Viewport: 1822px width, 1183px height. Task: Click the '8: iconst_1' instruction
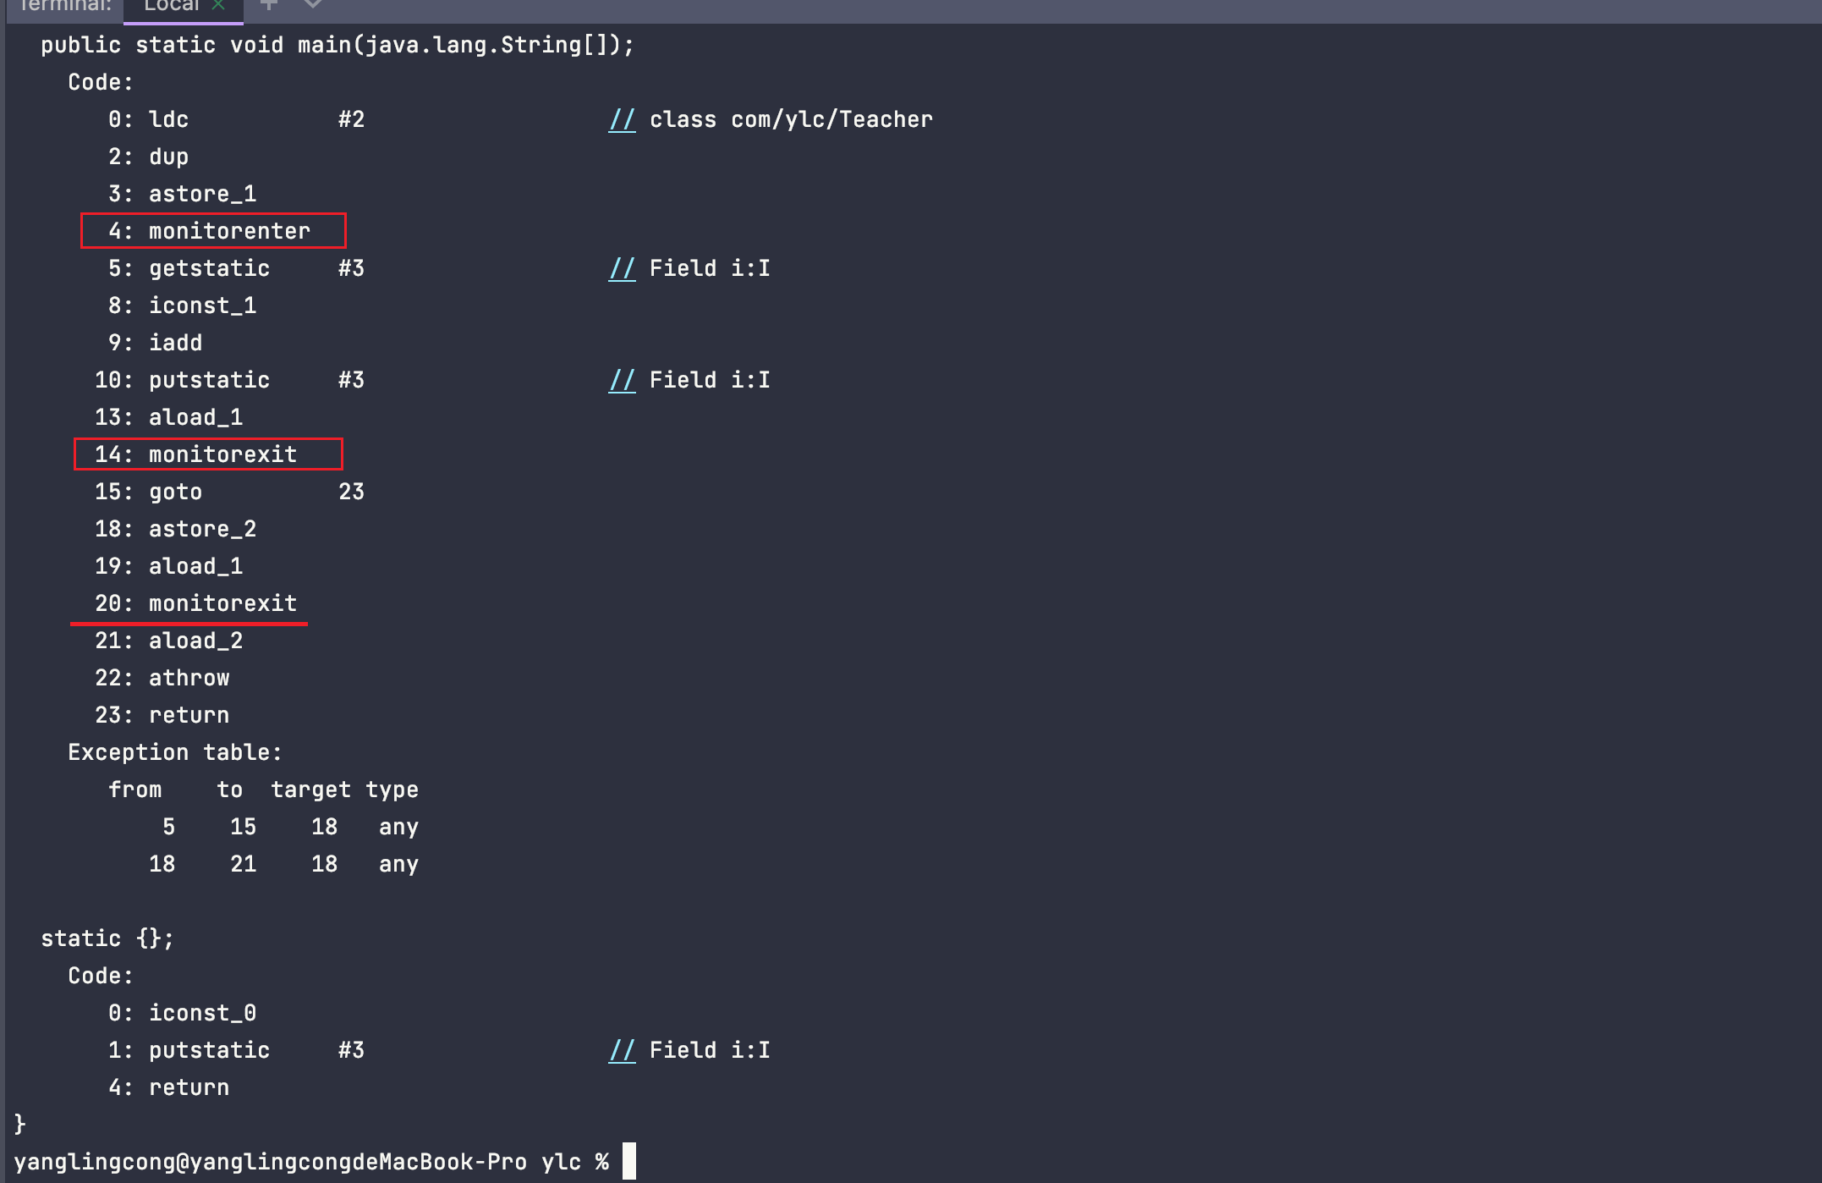tap(182, 306)
